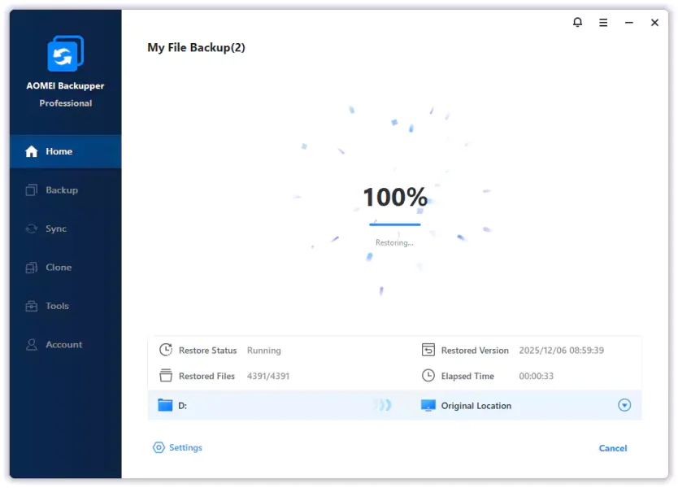Click the D: drive folder icon

[x=163, y=405]
